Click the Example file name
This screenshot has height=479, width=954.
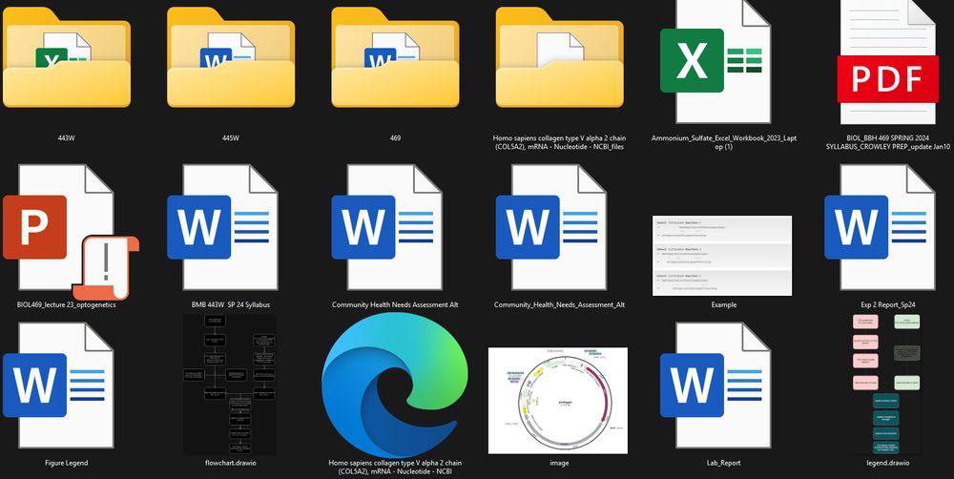(x=723, y=305)
